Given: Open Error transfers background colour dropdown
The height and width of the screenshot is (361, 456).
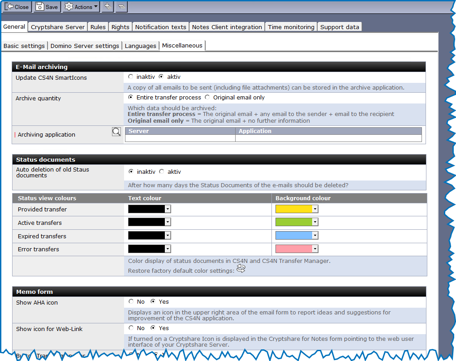Looking at the screenshot, I should [x=315, y=249].
